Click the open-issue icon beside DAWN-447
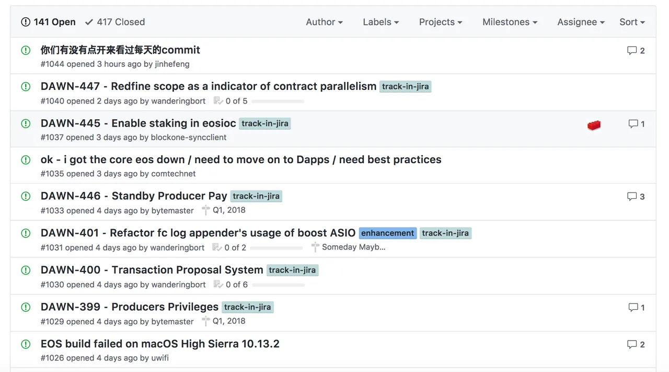 [x=26, y=87]
